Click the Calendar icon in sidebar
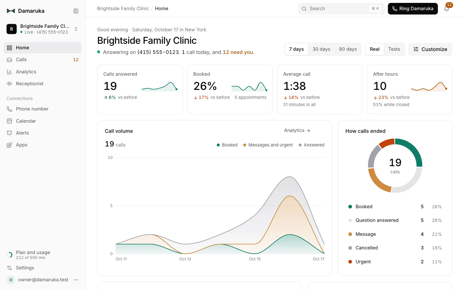The height and width of the screenshot is (290, 464). [9, 121]
